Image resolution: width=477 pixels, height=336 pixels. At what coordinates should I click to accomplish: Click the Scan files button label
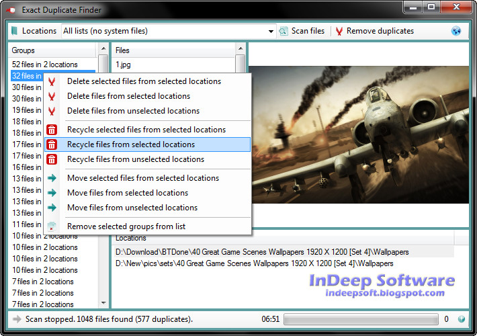point(308,31)
